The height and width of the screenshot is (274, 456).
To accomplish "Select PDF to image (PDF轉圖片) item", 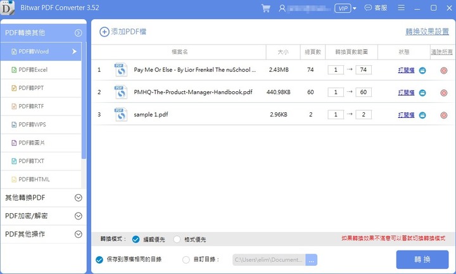I will 41,143.
